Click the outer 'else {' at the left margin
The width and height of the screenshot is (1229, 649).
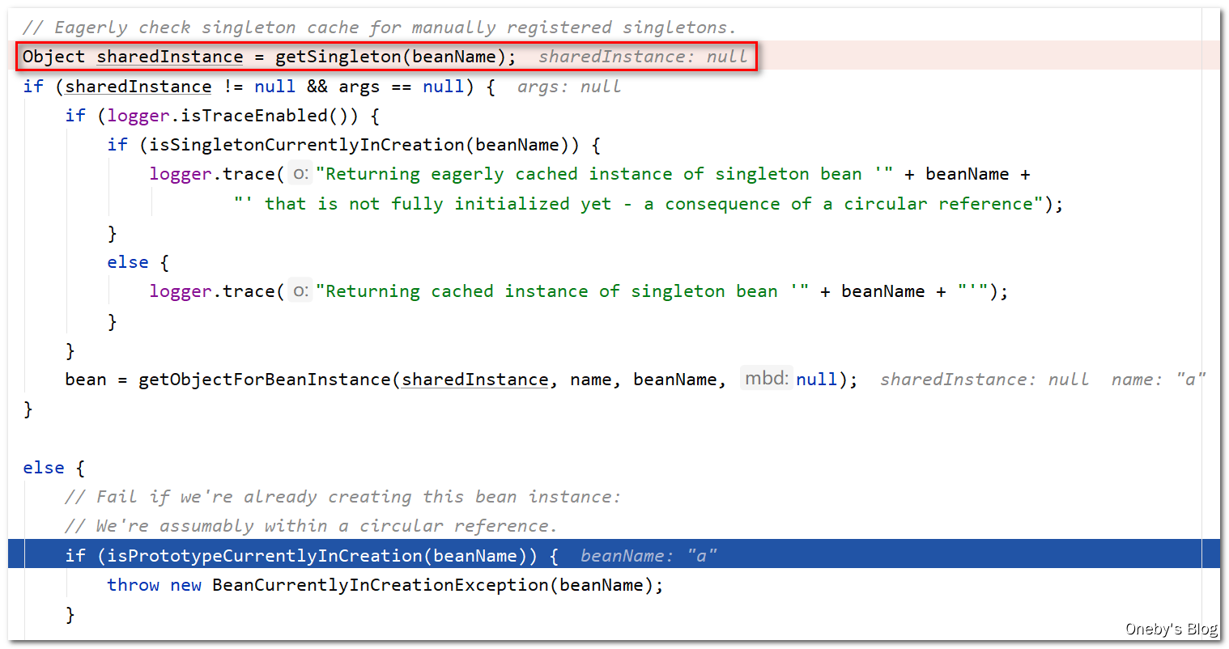pos(53,468)
